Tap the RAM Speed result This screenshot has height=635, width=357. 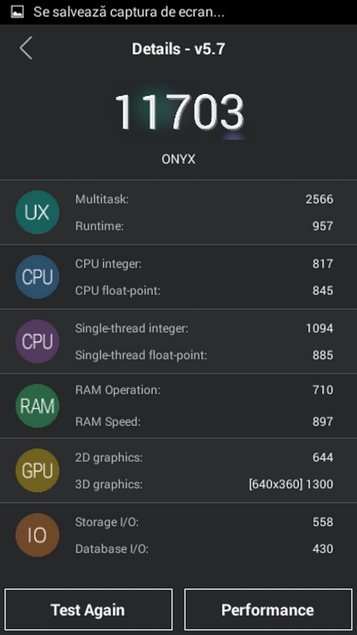[204, 422]
